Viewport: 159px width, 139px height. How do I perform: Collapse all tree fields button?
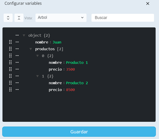(x=19, y=18)
